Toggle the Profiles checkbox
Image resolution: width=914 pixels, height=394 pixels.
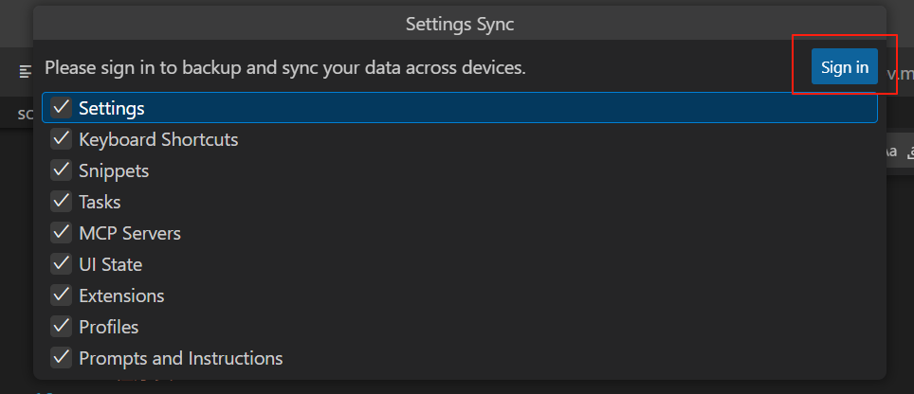[x=62, y=327]
